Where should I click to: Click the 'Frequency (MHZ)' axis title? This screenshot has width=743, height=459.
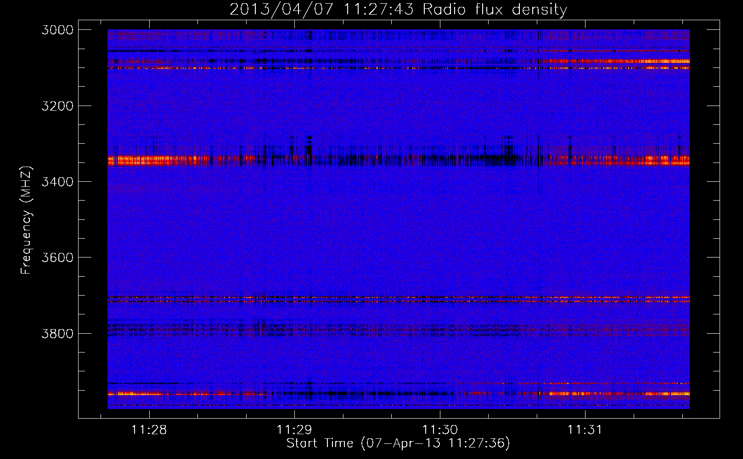(27, 220)
